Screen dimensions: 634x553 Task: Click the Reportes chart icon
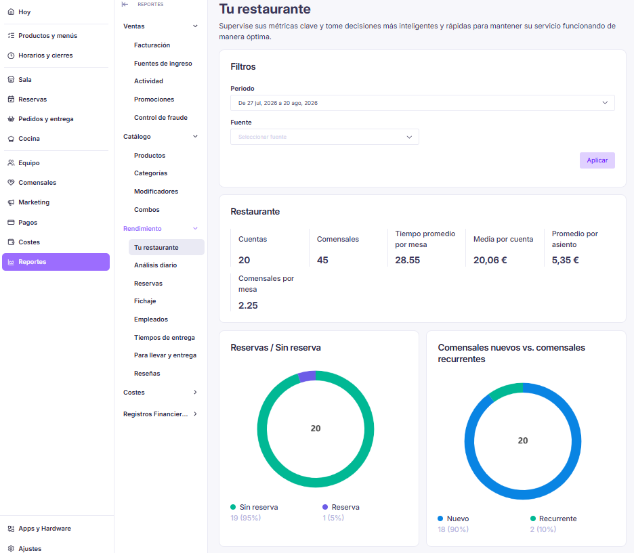(x=11, y=262)
